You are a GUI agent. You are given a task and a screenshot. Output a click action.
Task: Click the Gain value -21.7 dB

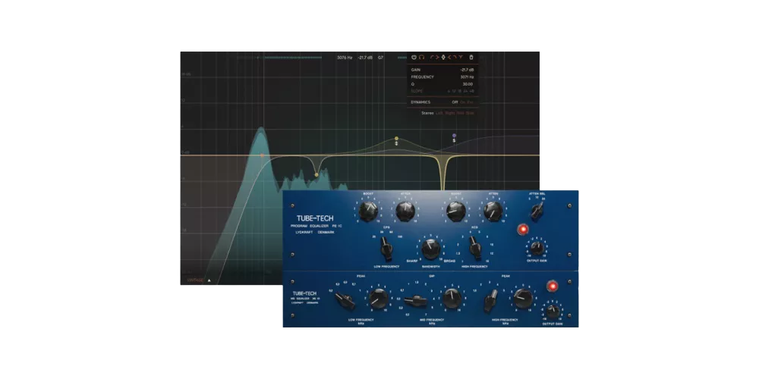pos(467,70)
